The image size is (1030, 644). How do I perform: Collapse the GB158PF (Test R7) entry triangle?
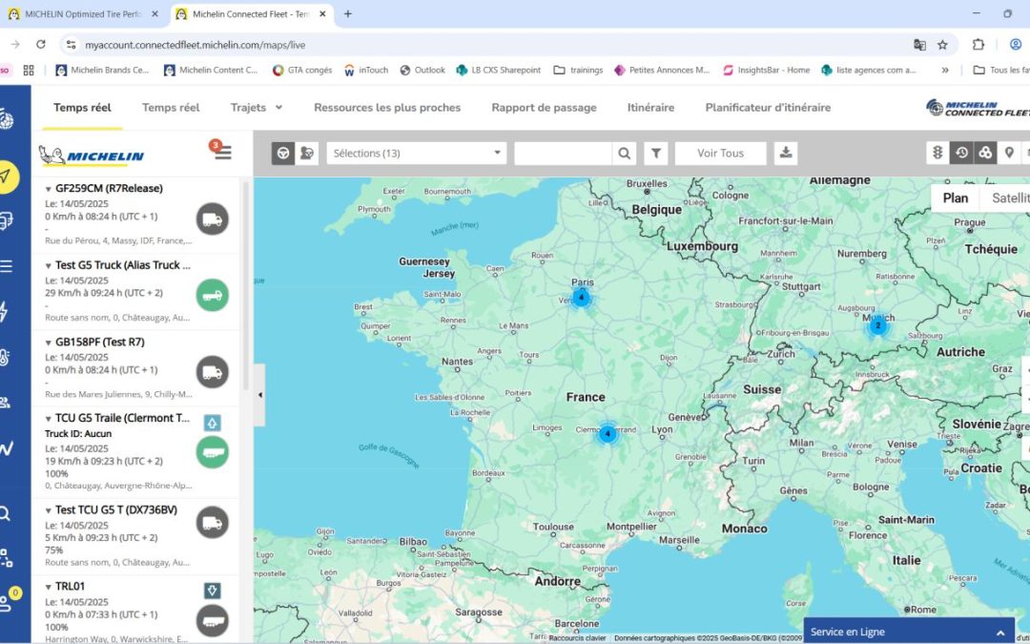click(x=49, y=343)
